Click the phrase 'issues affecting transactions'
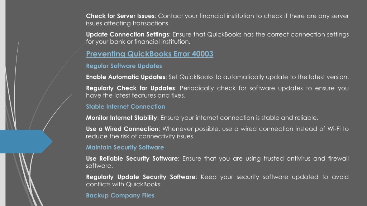The image size is (367, 206). 127,23
